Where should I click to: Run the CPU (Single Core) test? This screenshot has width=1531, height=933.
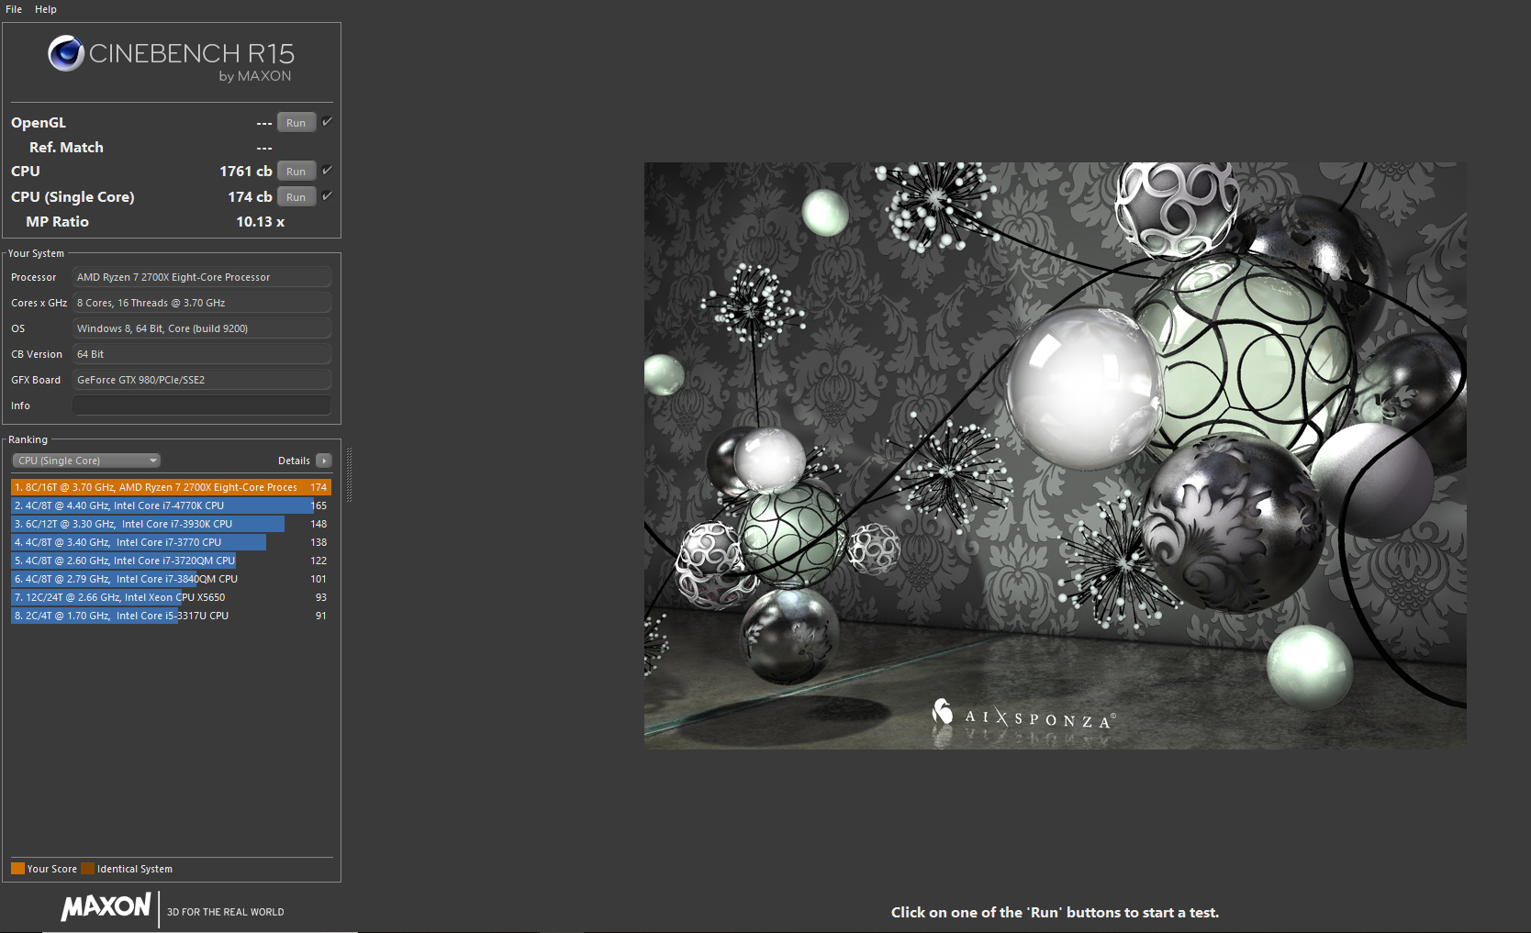click(296, 196)
